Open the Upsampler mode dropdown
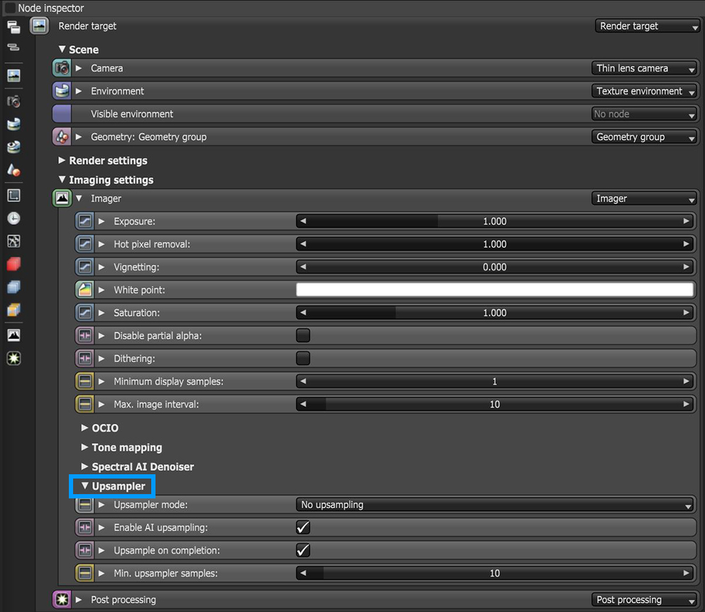Screen dimensions: 705x612 pyautogui.click(x=494, y=505)
